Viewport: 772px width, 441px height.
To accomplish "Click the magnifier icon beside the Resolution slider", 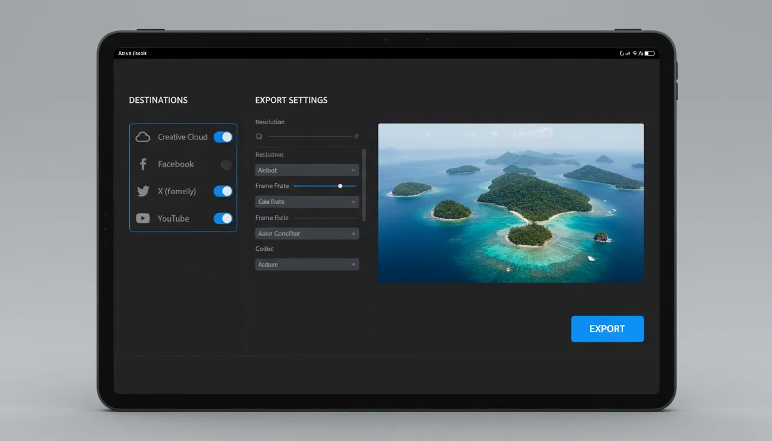I will pos(258,136).
